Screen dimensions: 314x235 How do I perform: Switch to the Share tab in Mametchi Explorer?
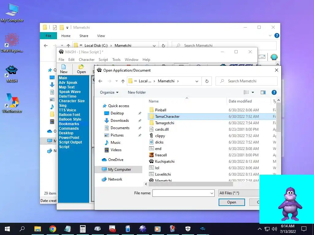point(84,36)
